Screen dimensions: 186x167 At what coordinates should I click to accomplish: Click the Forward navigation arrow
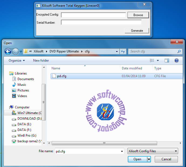coord(15,51)
